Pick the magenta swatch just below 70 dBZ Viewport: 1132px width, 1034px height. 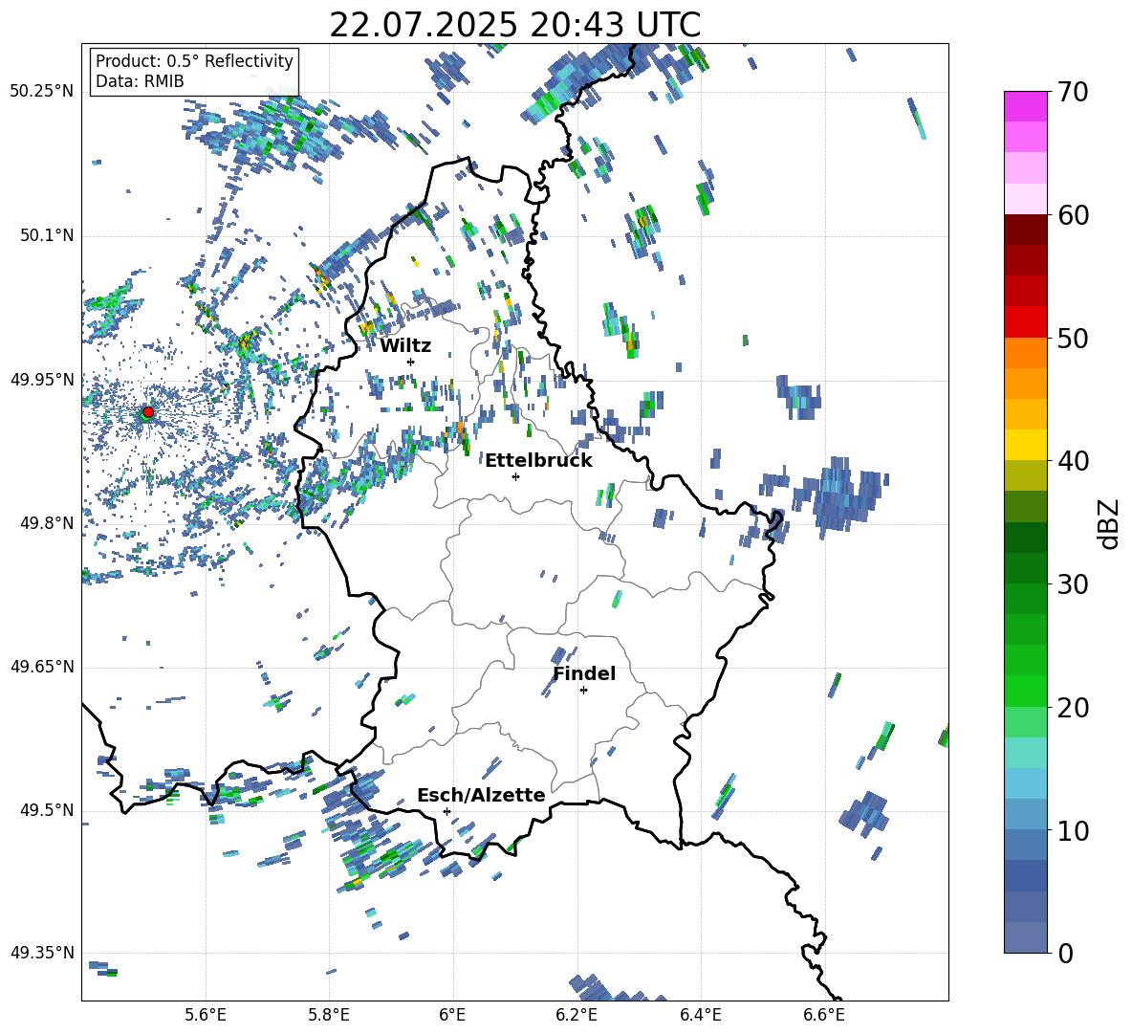click(1025, 106)
